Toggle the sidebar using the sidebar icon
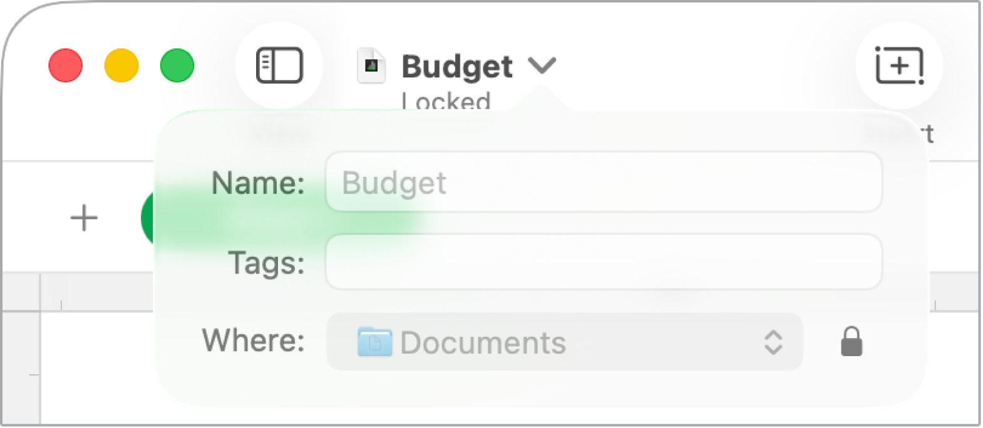The image size is (983, 428). click(x=279, y=65)
